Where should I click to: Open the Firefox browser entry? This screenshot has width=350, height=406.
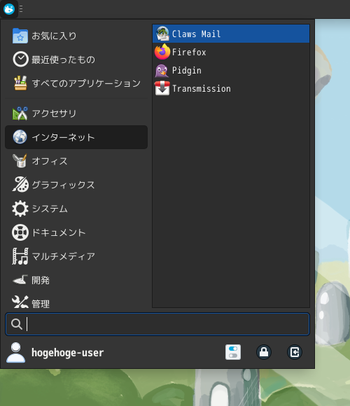coord(231,52)
